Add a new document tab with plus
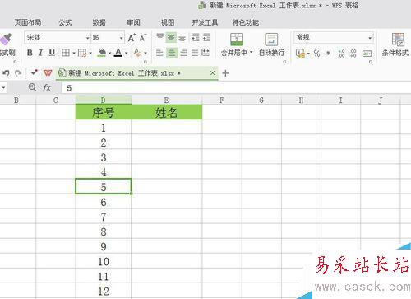This screenshot has height=299, width=411. [x=225, y=73]
